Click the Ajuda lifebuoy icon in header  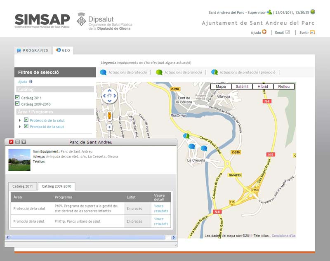264,32
